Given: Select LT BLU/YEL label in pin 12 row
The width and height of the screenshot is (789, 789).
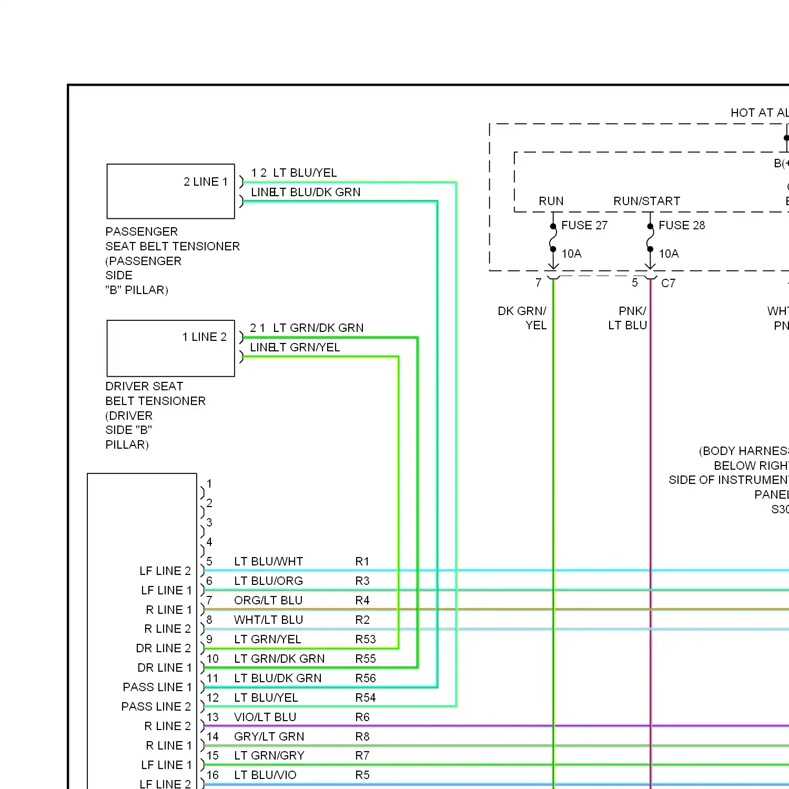Looking at the screenshot, I should [x=266, y=697].
